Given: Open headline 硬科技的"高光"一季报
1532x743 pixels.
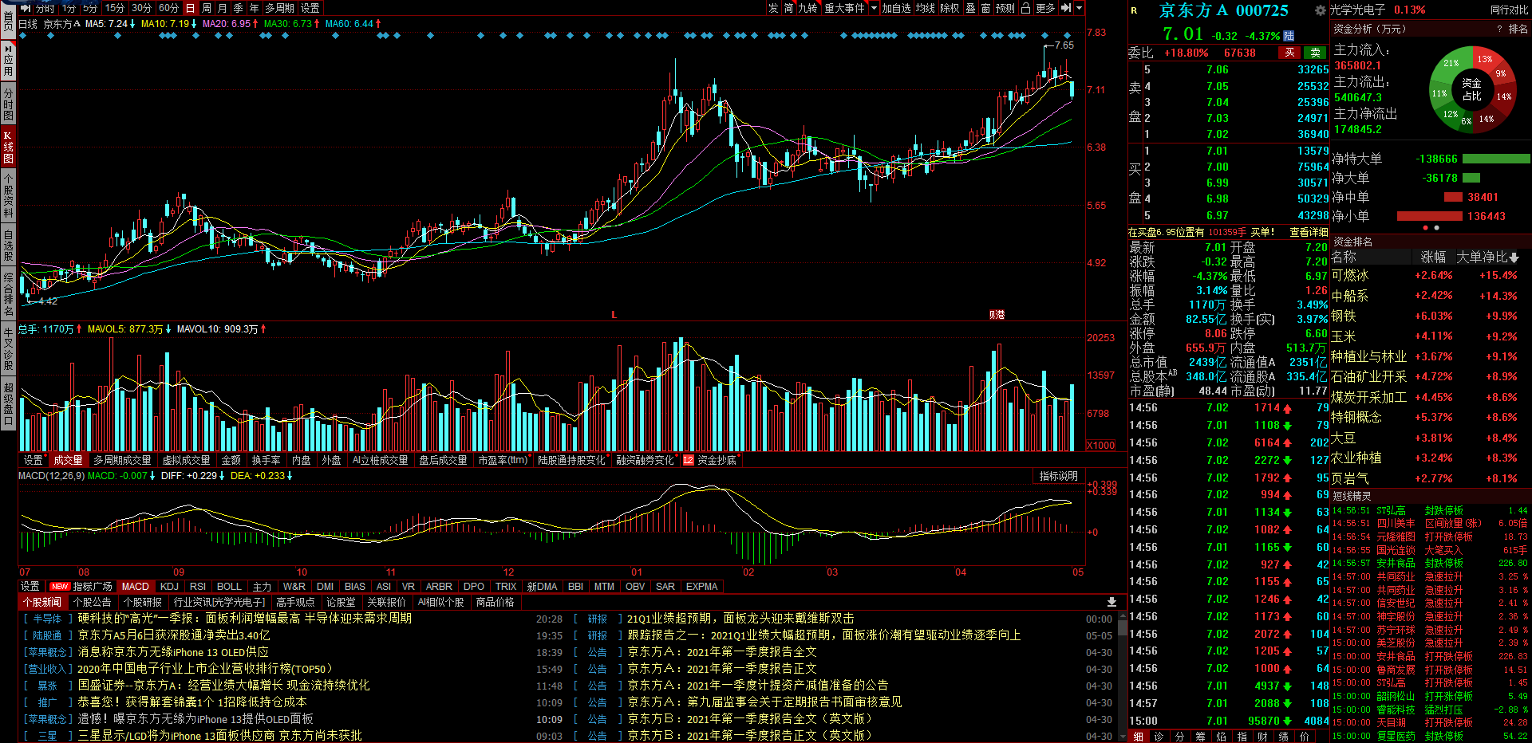Looking at the screenshot, I should tap(245, 619).
